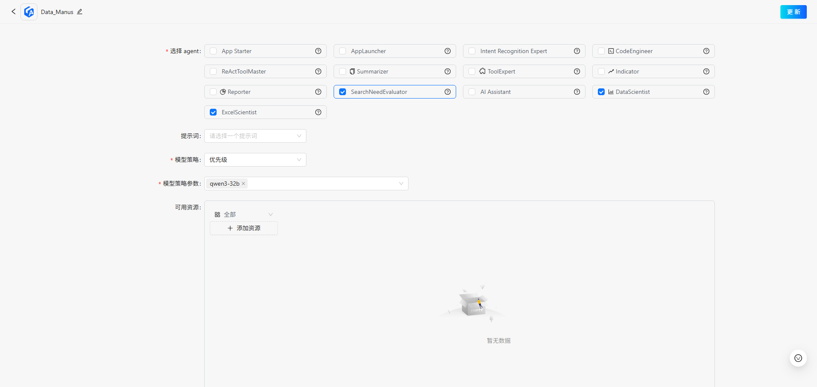Image resolution: width=817 pixels, height=387 pixels.
Task: Click help icon for Intent Recognition Expert
Action: (x=577, y=51)
